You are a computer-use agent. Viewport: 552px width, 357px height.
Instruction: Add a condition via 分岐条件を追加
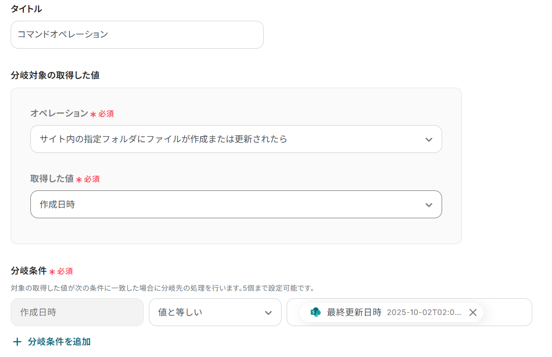(x=59, y=342)
